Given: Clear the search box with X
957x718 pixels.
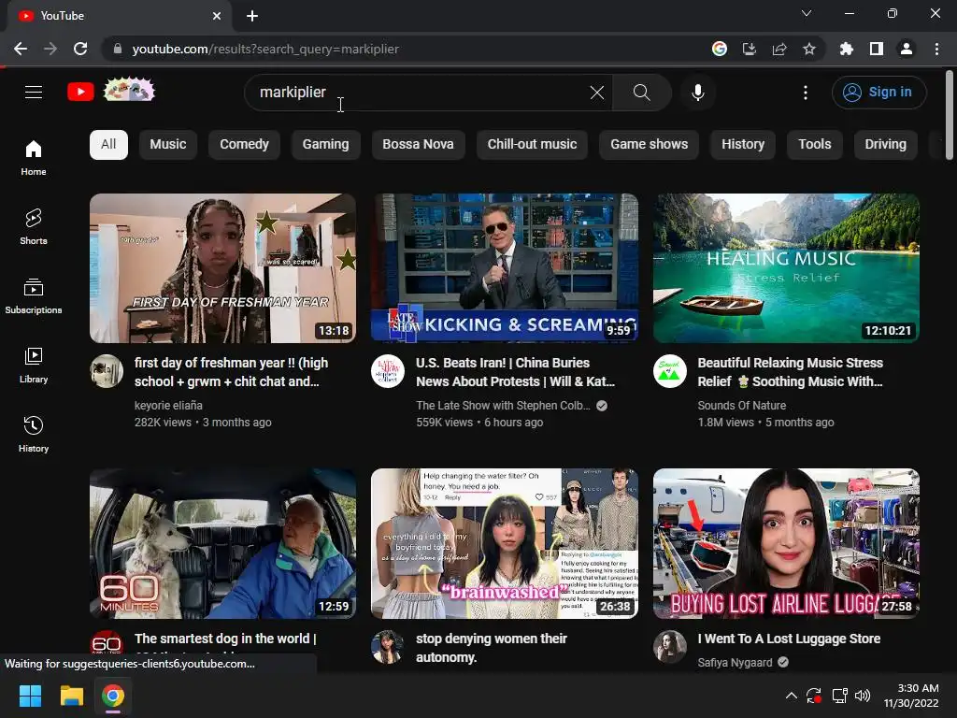Looking at the screenshot, I should point(597,93).
